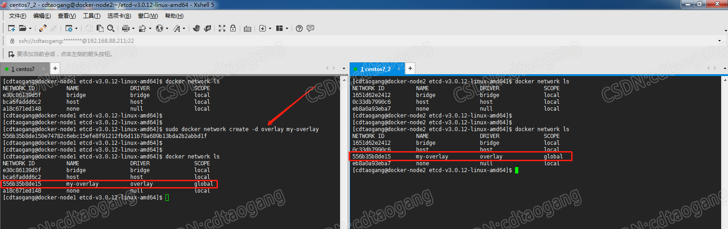Viewport: 728px width, 229px height.
Task: Expand the Open session dropdown arrow
Action: coord(31,29)
